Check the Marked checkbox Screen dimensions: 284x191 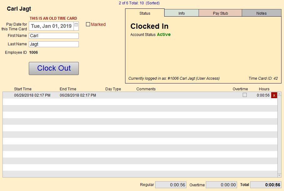88,24
